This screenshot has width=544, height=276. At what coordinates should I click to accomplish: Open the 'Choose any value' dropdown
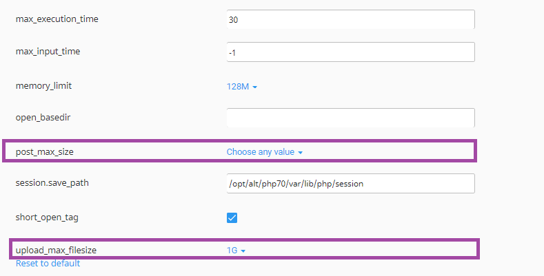[x=265, y=151]
